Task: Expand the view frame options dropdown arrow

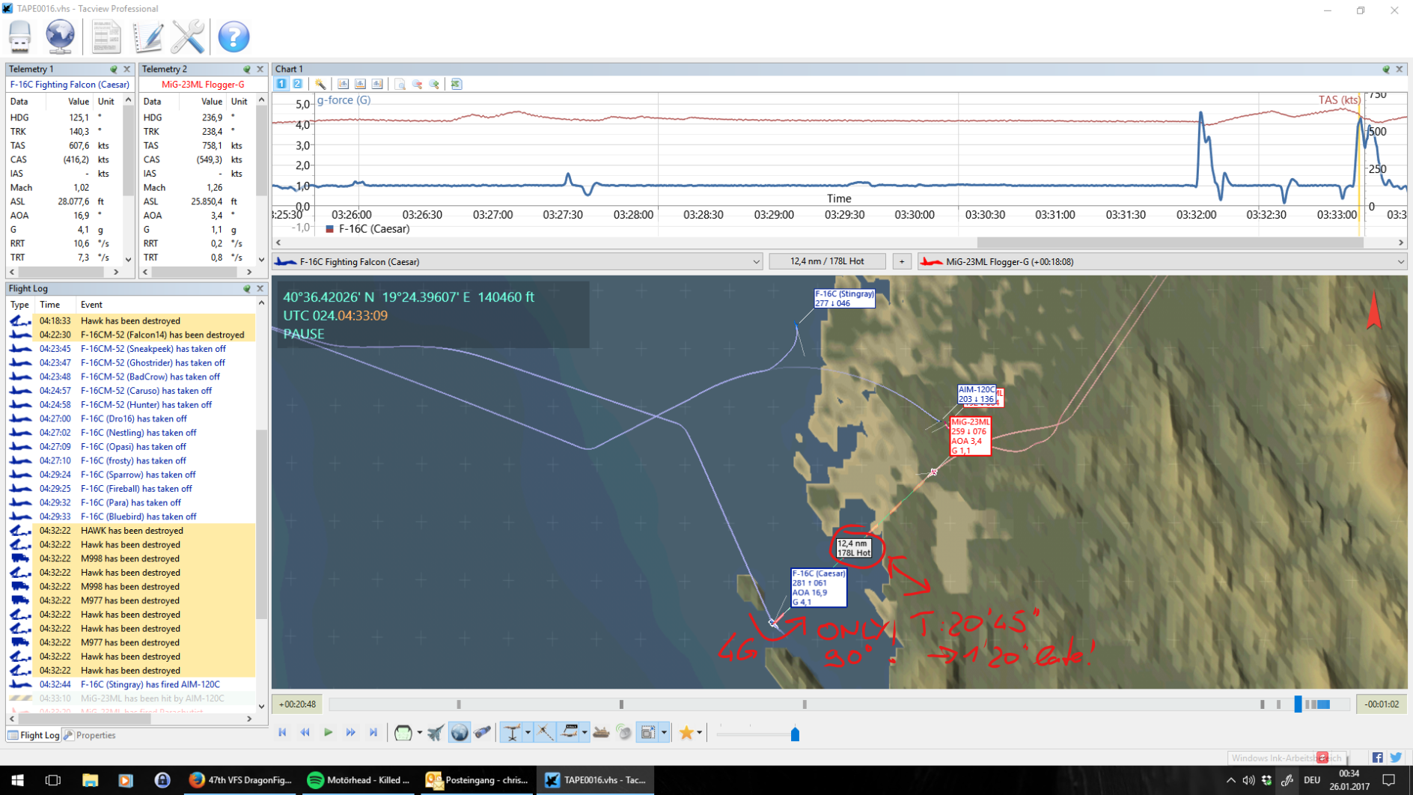Action: click(x=664, y=733)
